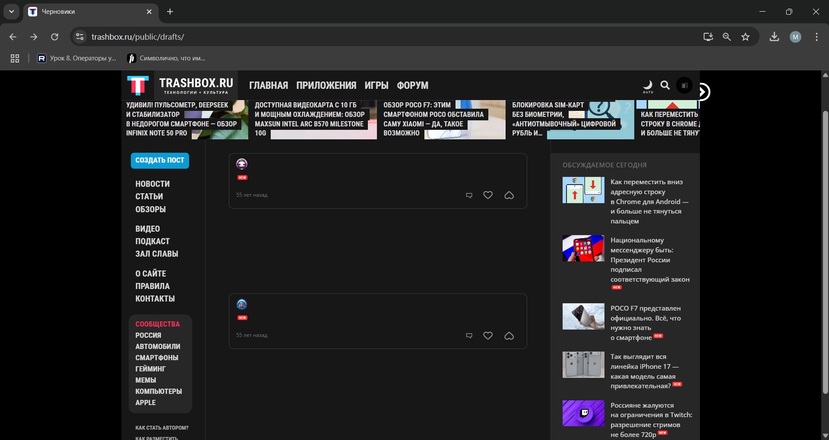Viewport: 829px width, 440px height.
Task: Like the first draft post with heart
Action: (x=488, y=195)
